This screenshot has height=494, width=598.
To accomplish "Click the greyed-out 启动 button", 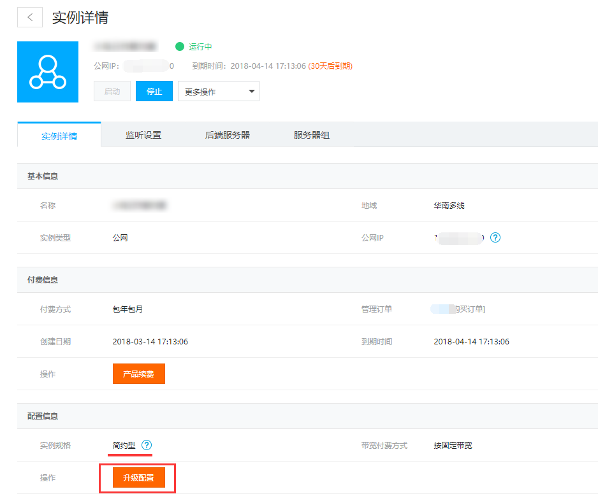I will (x=112, y=91).
